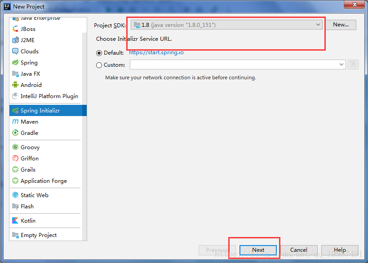368x263 pixels.
Task: Select the Custom service URL radio button
Action: (x=99, y=65)
